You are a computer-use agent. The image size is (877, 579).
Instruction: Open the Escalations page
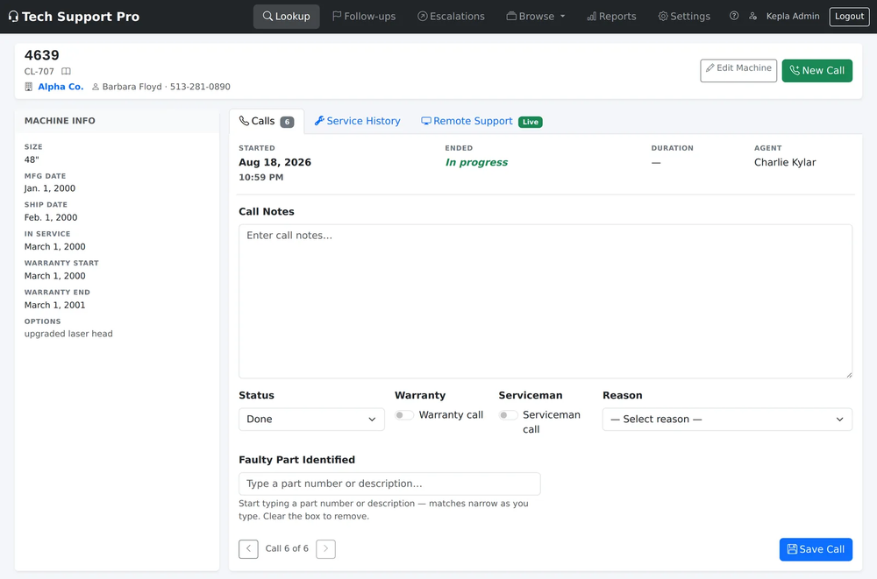[451, 17]
